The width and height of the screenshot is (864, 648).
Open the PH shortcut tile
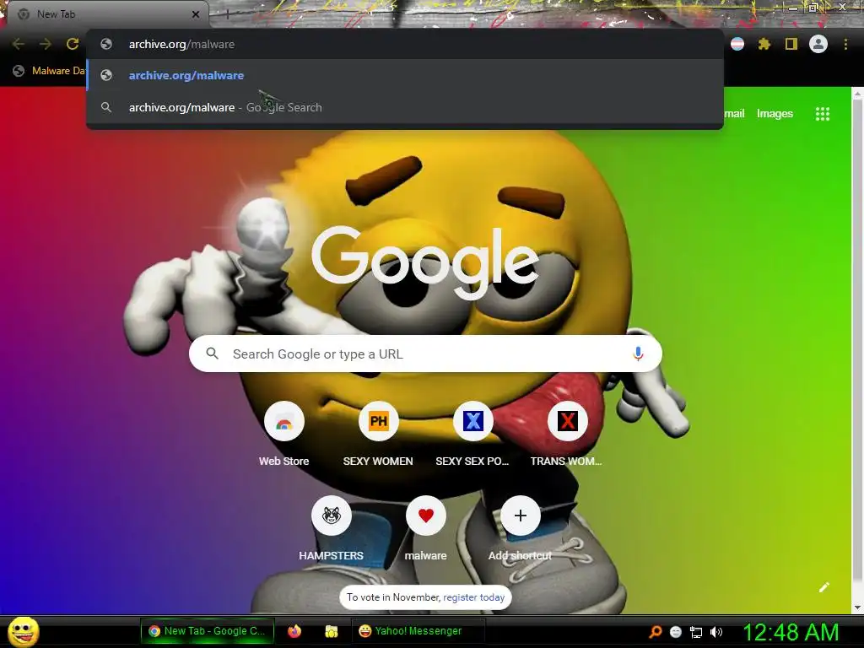pos(378,434)
